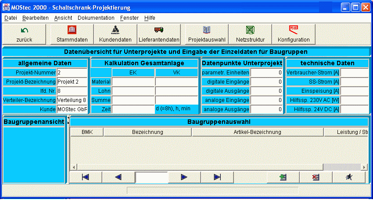
Task: Open the Netzstruktur view
Action: (250, 34)
